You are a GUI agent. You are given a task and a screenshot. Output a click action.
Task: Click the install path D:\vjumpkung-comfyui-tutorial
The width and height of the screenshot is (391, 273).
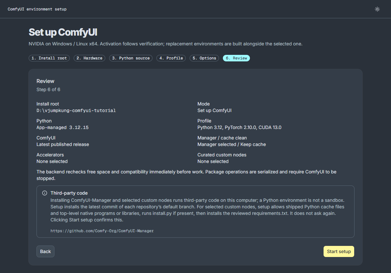click(76, 110)
